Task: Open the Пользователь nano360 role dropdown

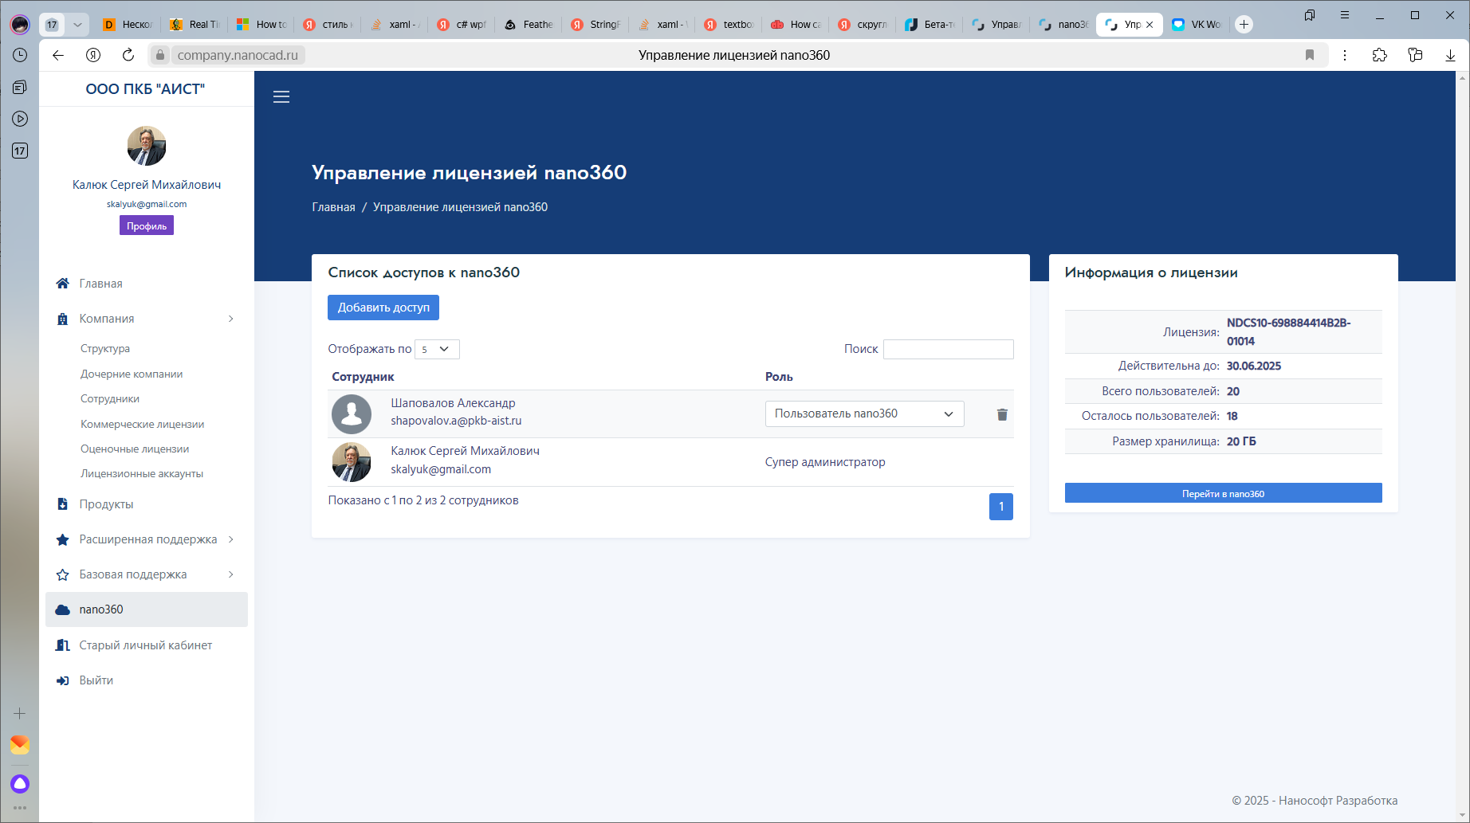Action: point(864,413)
